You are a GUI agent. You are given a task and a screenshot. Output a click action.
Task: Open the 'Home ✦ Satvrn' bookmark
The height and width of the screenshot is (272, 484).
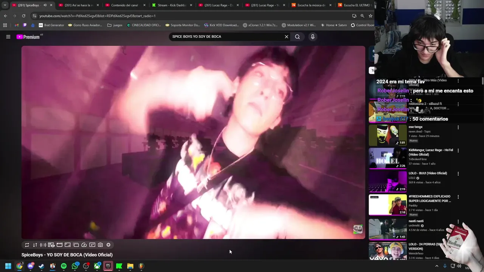pyautogui.click(x=334, y=25)
